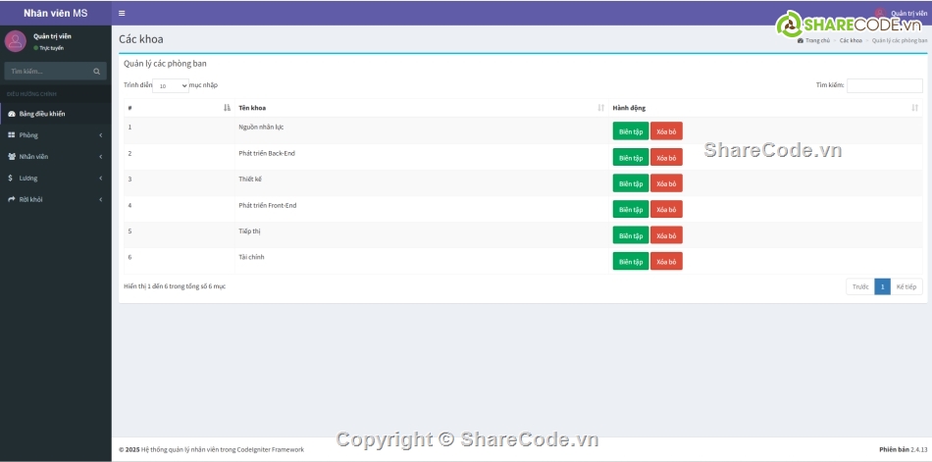
Task: Expand the Nhân viên menu chevron
Action: [100, 156]
